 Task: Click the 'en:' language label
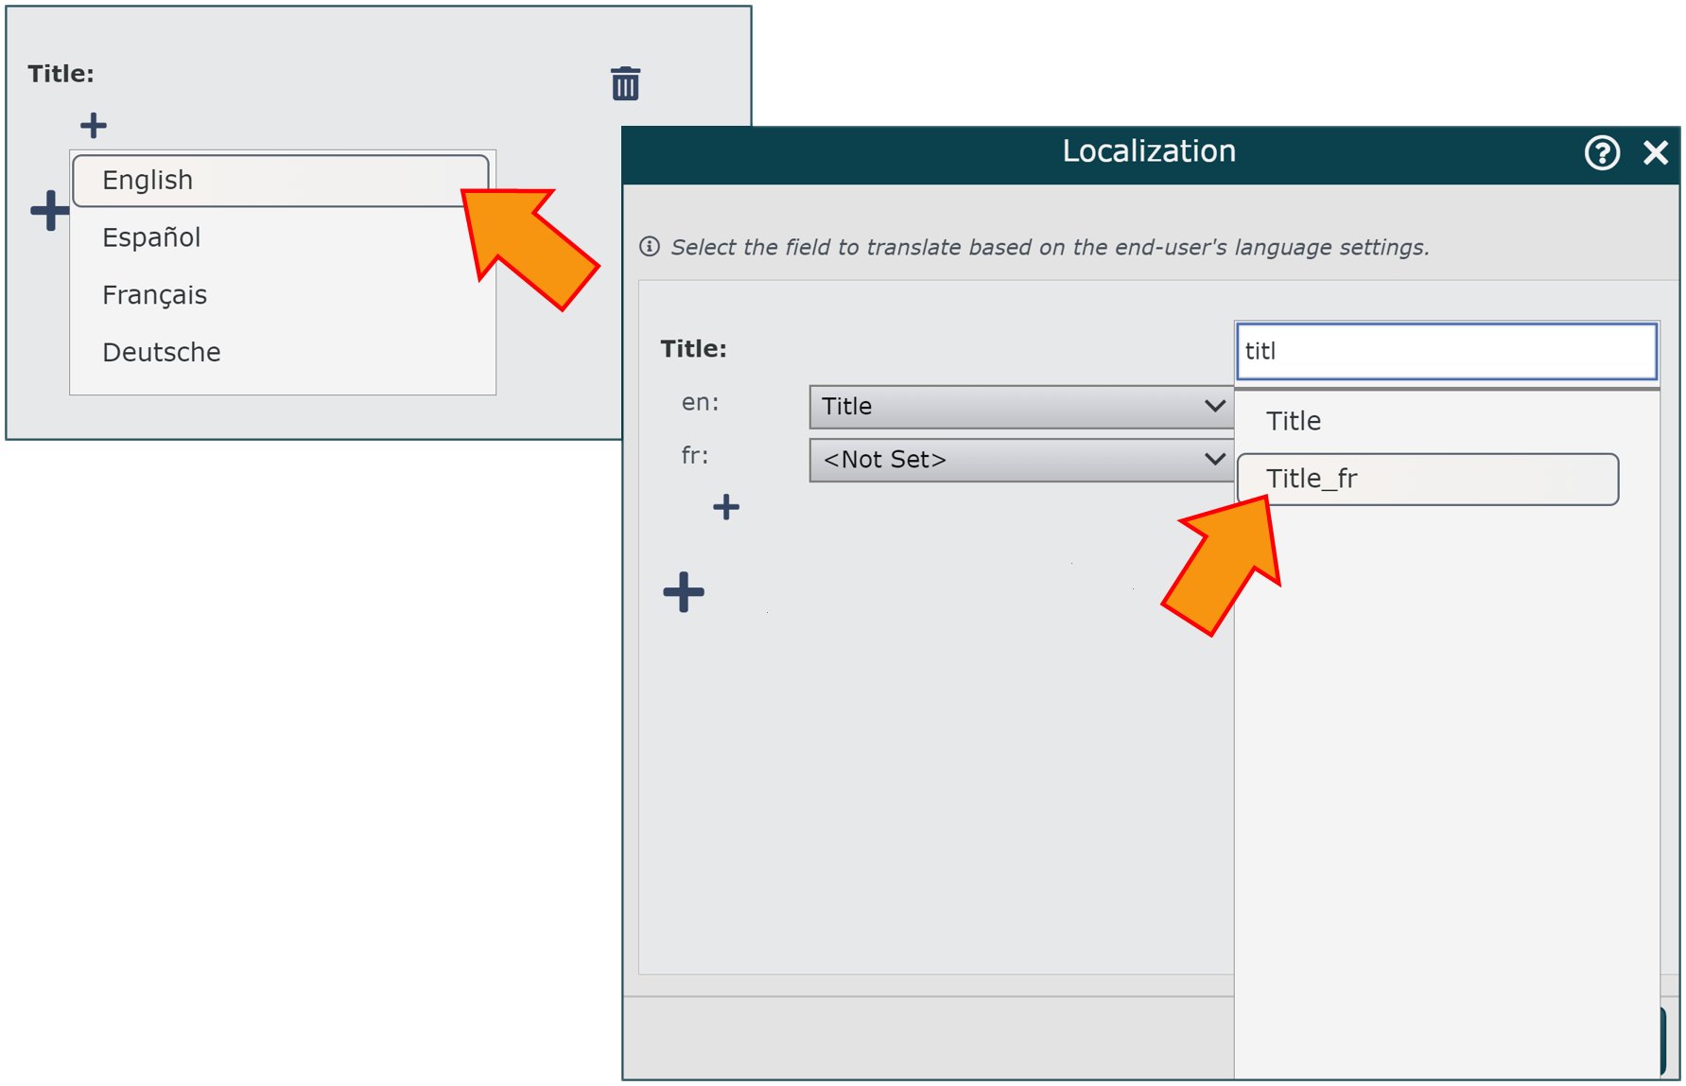coord(700,403)
